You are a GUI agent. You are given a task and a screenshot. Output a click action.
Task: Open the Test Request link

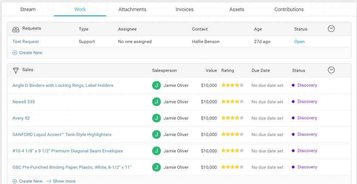[25, 42]
